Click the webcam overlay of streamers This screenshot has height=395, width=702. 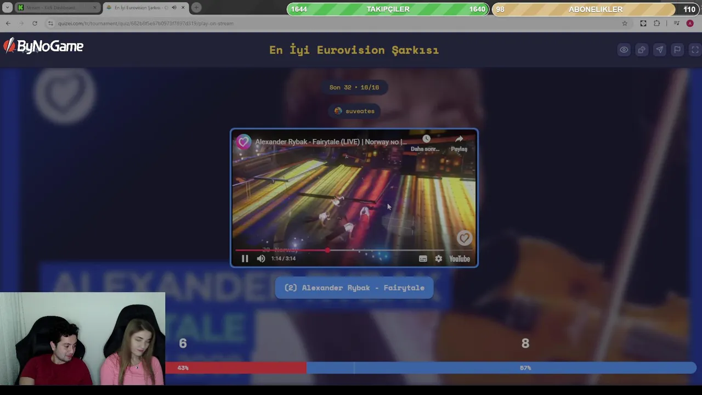tap(82, 338)
